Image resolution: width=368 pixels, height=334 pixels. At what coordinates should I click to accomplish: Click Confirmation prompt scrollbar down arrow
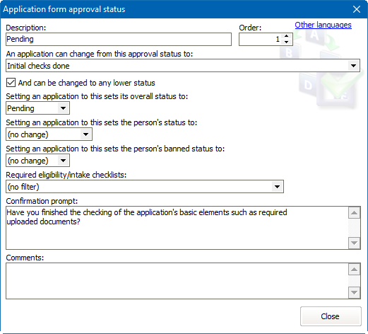(x=354, y=243)
